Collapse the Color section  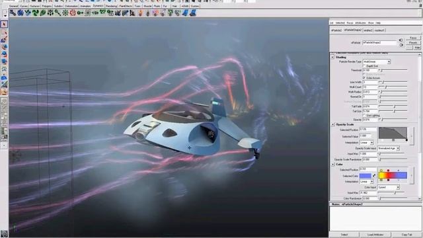pos(332,164)
